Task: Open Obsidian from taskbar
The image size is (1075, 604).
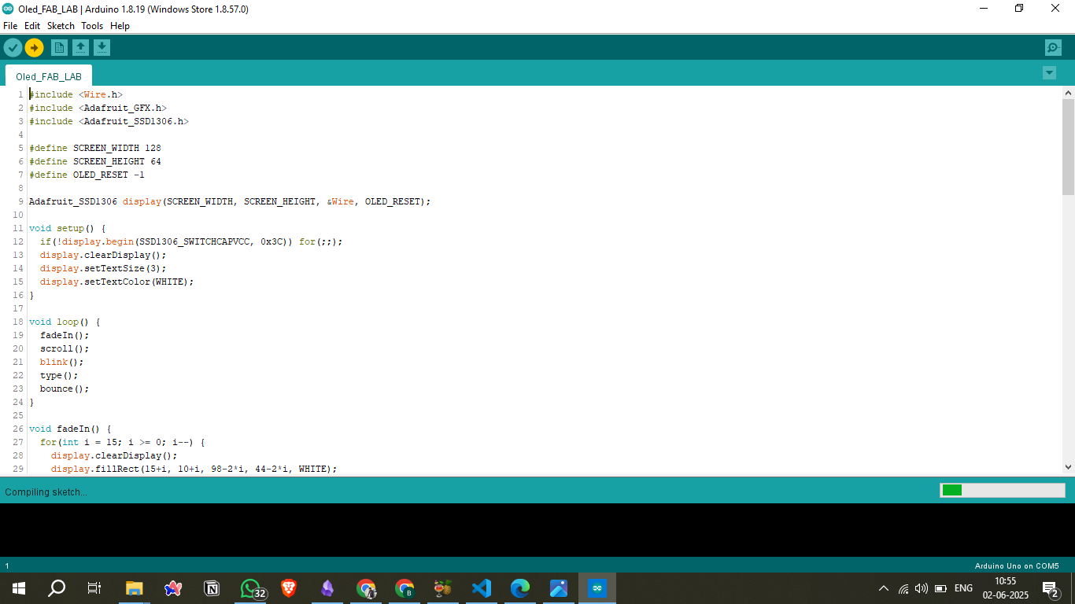Action: (x=327, y=588)
